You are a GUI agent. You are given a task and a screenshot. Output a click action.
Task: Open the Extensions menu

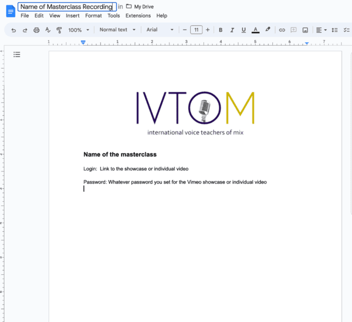click(x=137, y=16)
